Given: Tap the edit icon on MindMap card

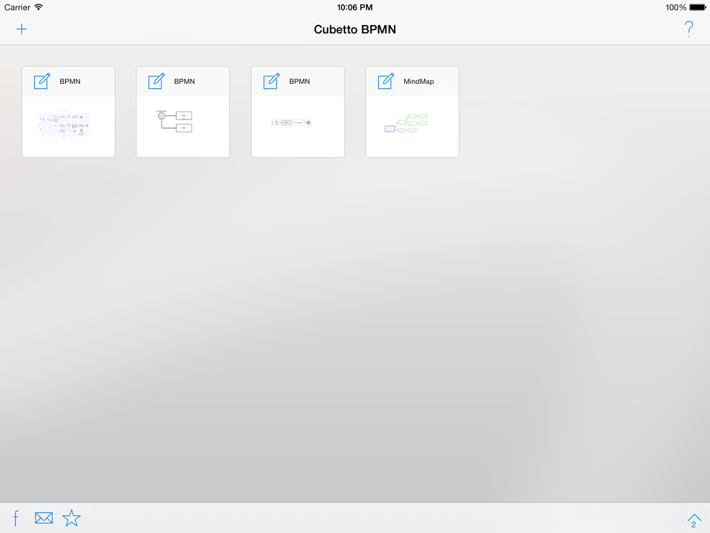Looking at the screenshot, I should [386, 81].
